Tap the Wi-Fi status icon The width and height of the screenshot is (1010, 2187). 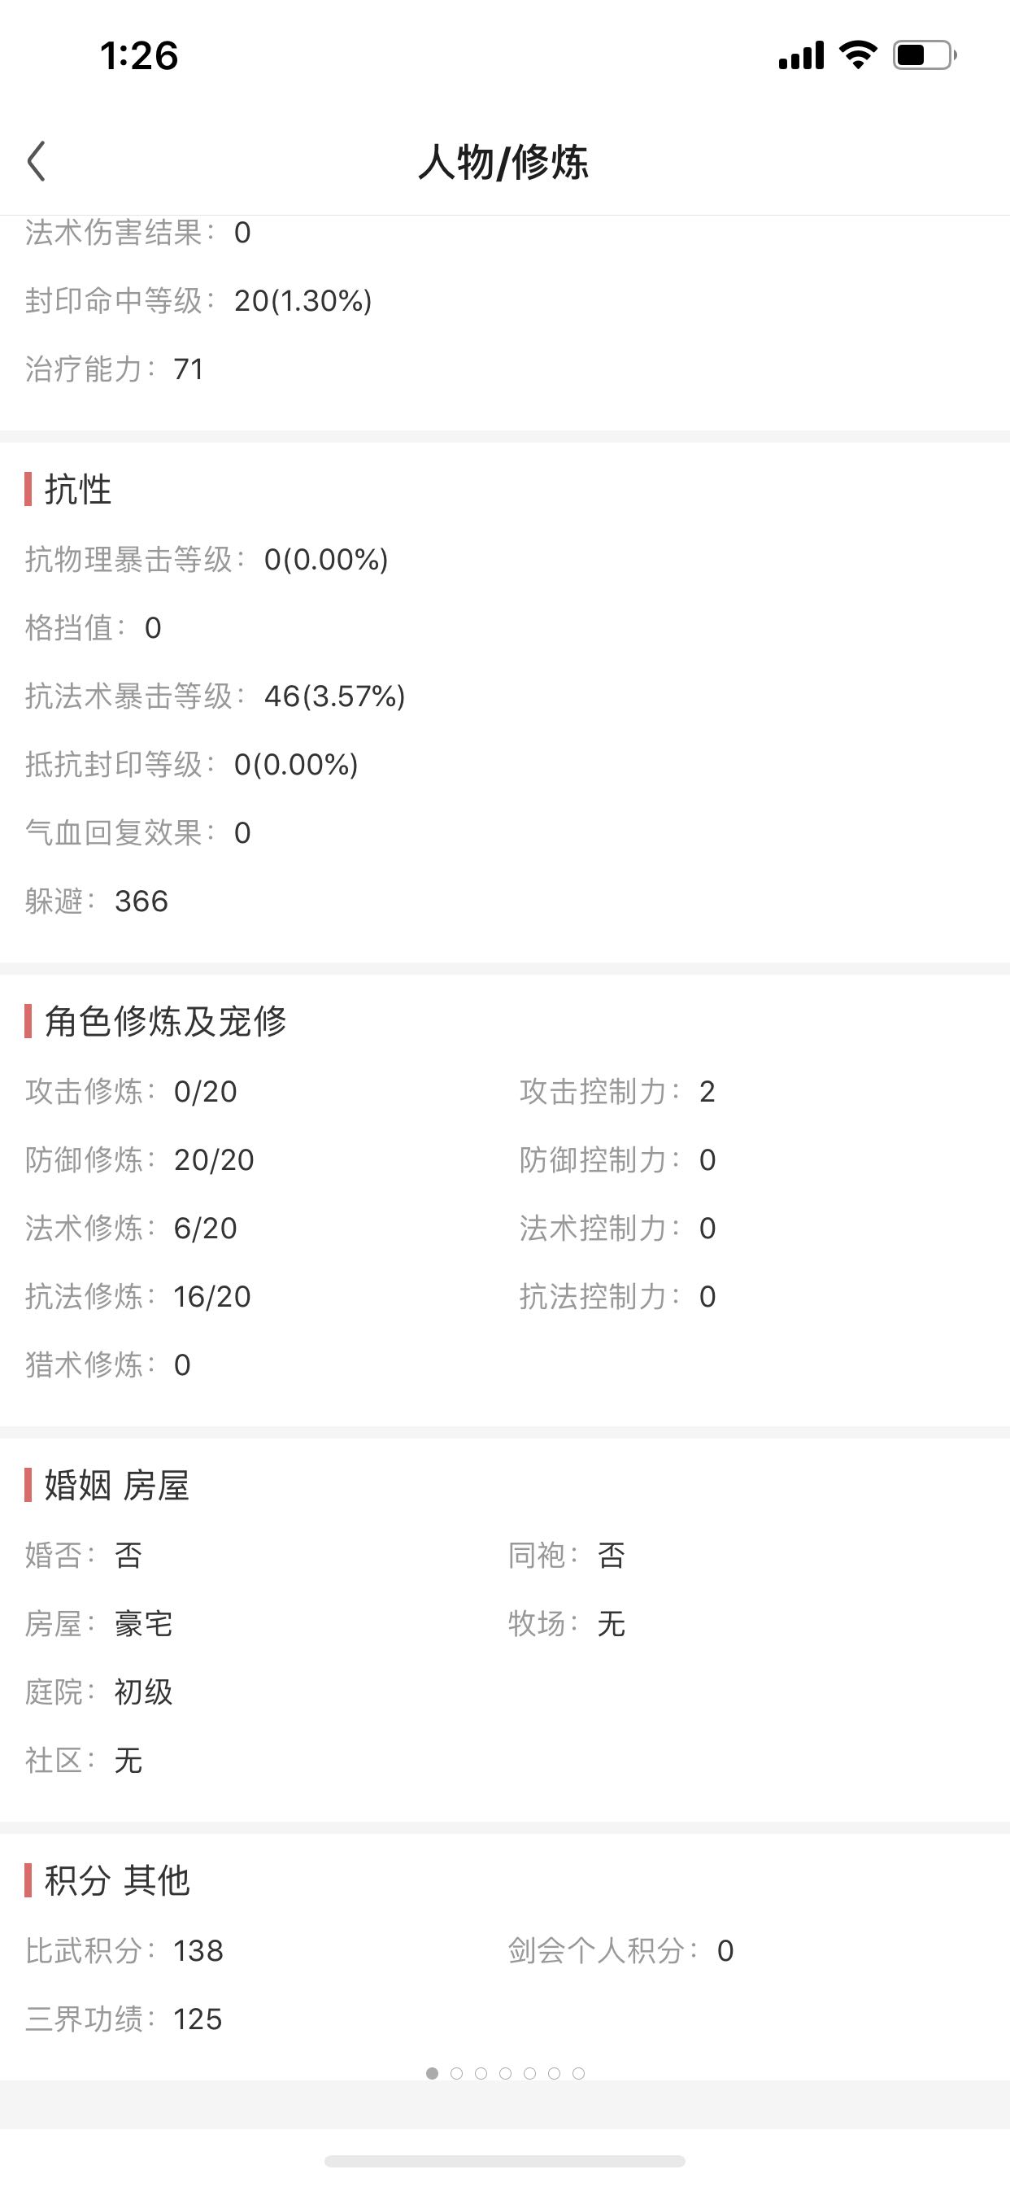(858, 55)
